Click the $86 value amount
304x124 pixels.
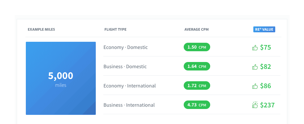click(265, 86)
